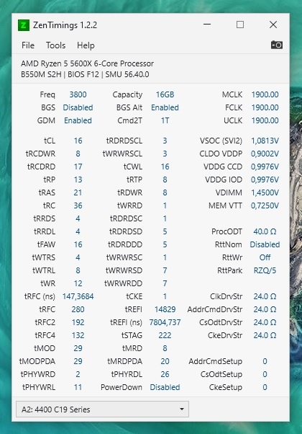Image resolution: width=302 pixels, height=434 pixels.
Task: Click the tPHYRDL value 26
Action: 165,374
